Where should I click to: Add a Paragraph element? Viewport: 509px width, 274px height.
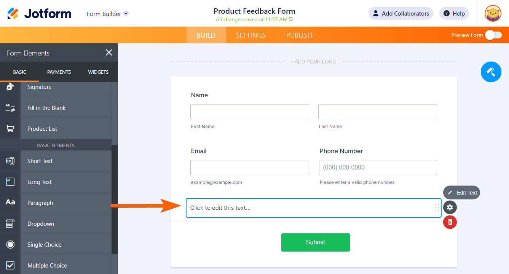pyautogui.click(x=40, y=203)
